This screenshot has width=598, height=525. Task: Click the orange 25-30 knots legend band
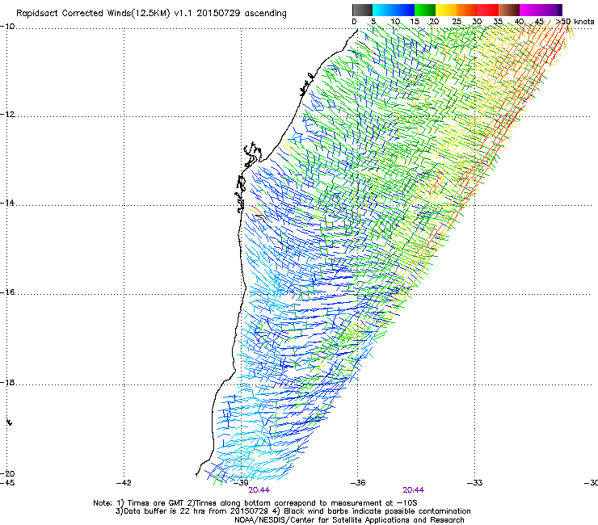(x=467, y=10)
